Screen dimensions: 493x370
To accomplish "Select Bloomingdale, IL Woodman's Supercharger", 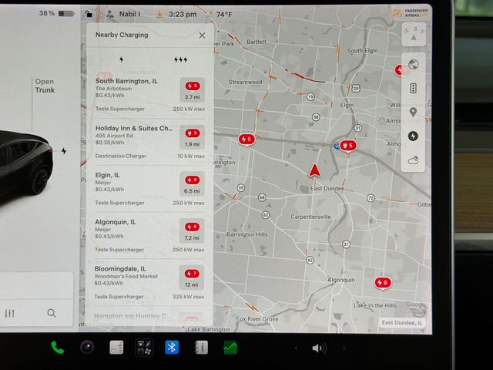I will 149,283.
